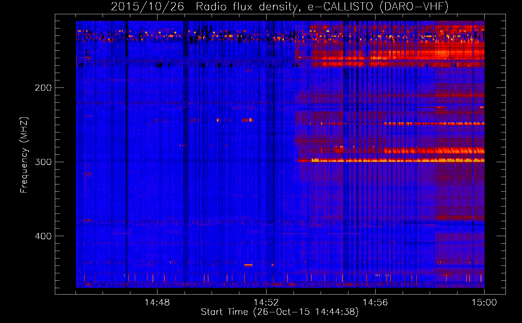Click the 'Frequency (MHZ)' axis label

pos(24,155)
